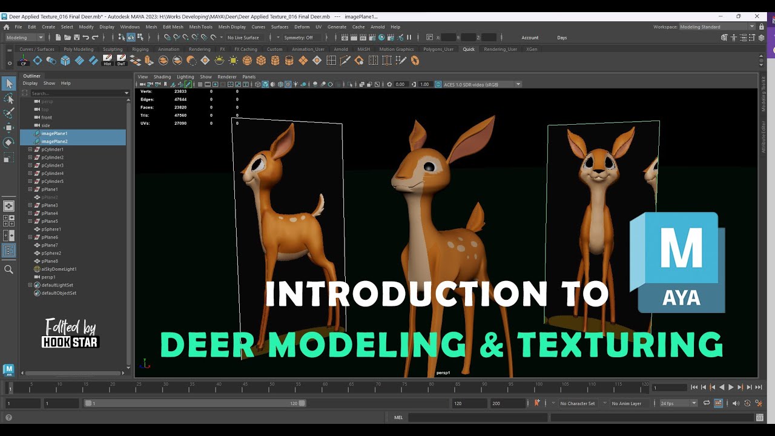Open the No Character Set dropdown arrow
The height and width of the screenshot is (436, 775).
(553, 403)
